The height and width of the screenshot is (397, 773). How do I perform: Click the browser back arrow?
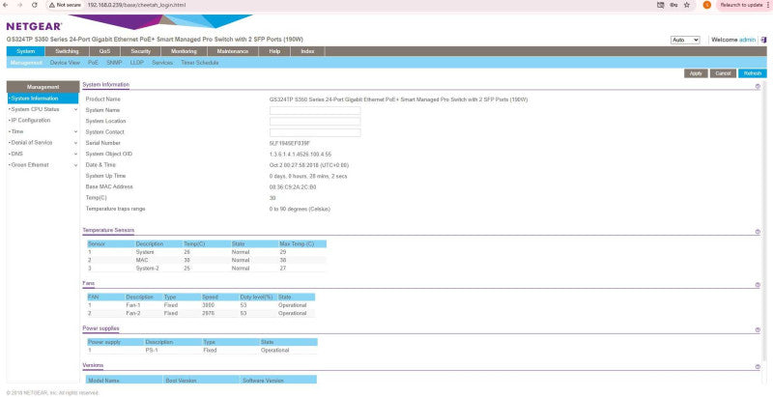click(x=6, y=5)
